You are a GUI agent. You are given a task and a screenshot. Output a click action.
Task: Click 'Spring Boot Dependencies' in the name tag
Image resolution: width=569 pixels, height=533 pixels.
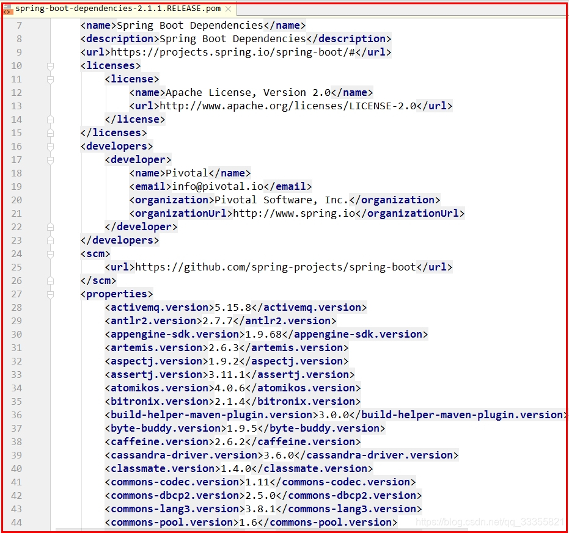click(190, 26)
